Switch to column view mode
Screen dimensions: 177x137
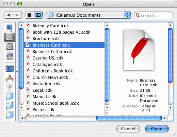pyautogui.click(x=38, y=15)
